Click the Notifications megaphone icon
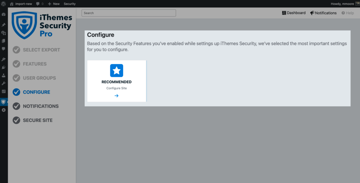 pos(312,13)
